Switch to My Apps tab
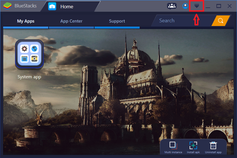 tap(26, 21)
